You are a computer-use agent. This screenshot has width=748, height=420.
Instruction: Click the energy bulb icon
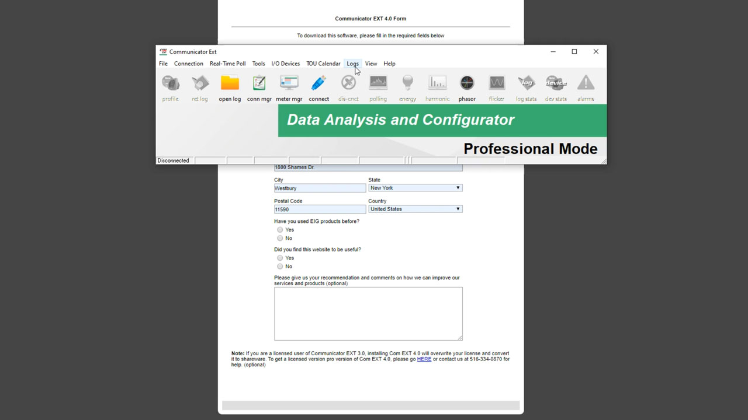[407, 87]
